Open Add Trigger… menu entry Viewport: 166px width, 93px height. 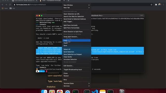pyautogui.click(x=76, y=21)
